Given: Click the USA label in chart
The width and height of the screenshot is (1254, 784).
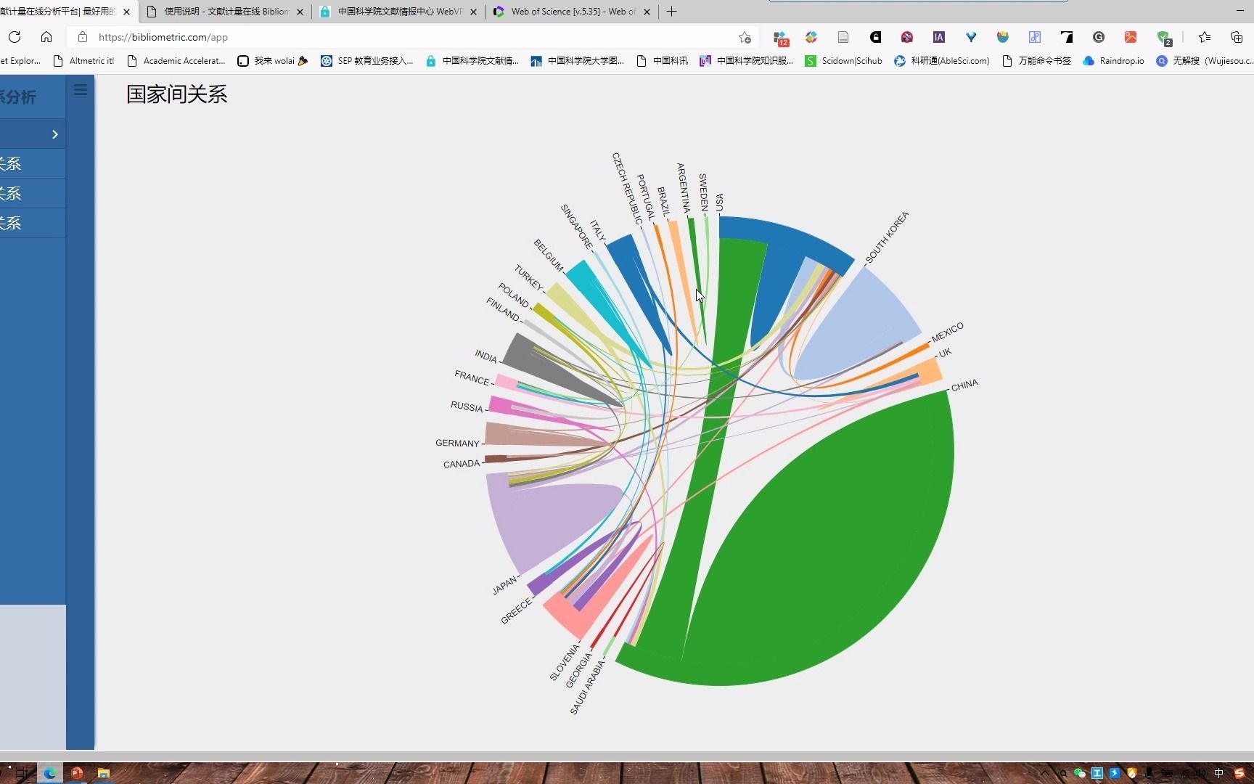Looking at the screenshot, I should point(719,202).
